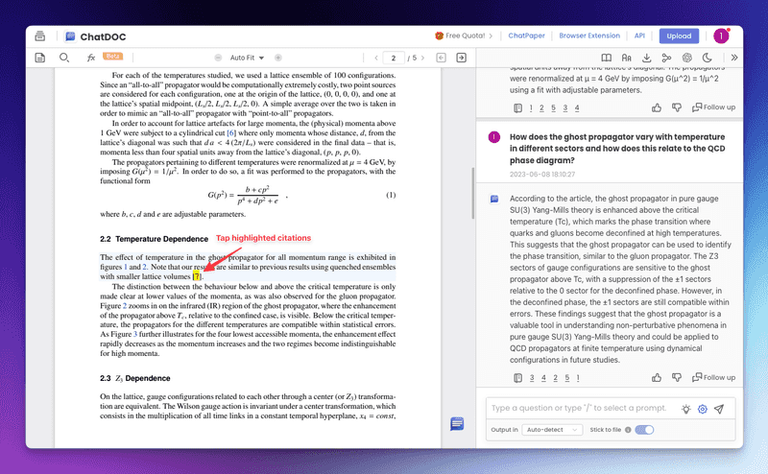
Task: Zoom in the PDF with plus button
Action: tap(278, 58)
